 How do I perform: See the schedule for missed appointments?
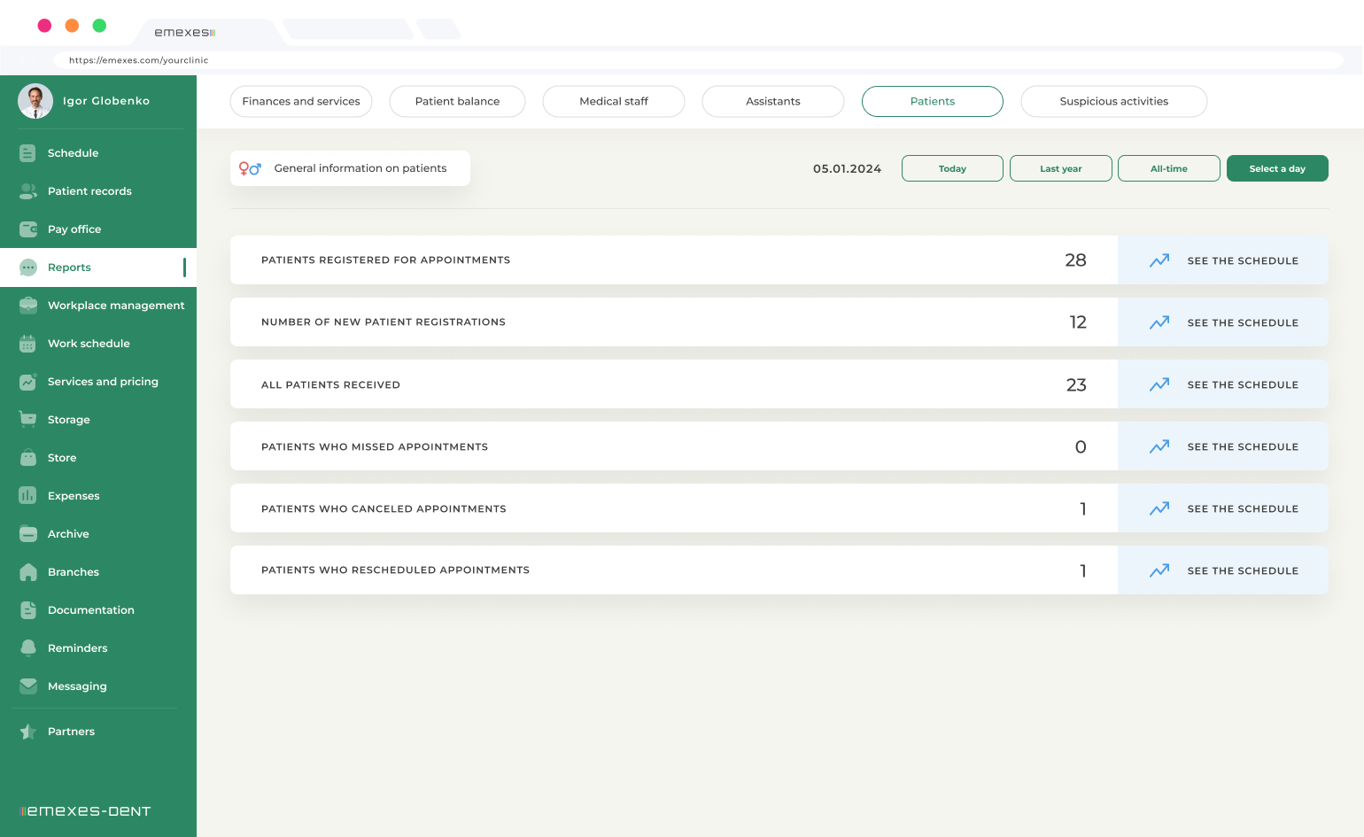1223,446
